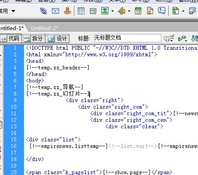
Task: Click the opening <head> tag line
Action: [x=35, y=61]
